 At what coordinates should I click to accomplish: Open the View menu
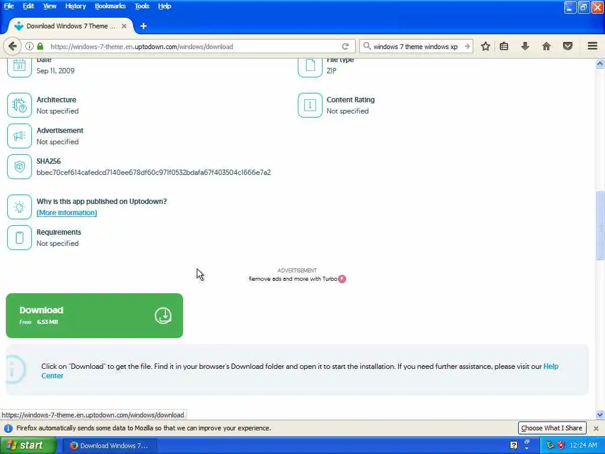[x=50, y=6]
